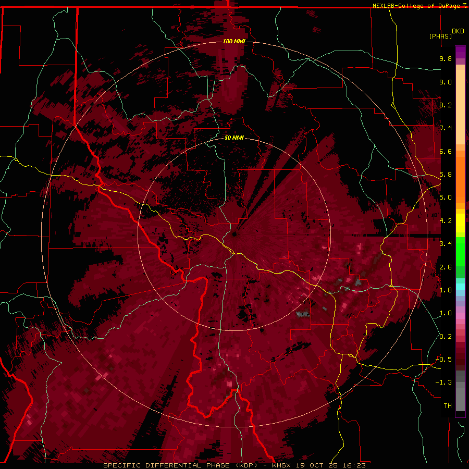Click the 16:23 timestamp in caption
This screenshot has height=469, width=469.
click(x=355, y=465)
